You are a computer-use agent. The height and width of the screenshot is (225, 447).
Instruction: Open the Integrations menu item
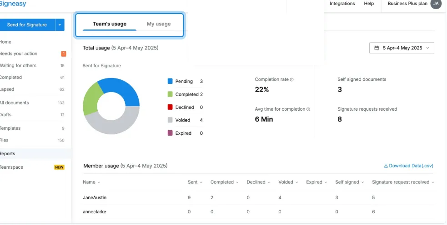click(x=342, y=4)
